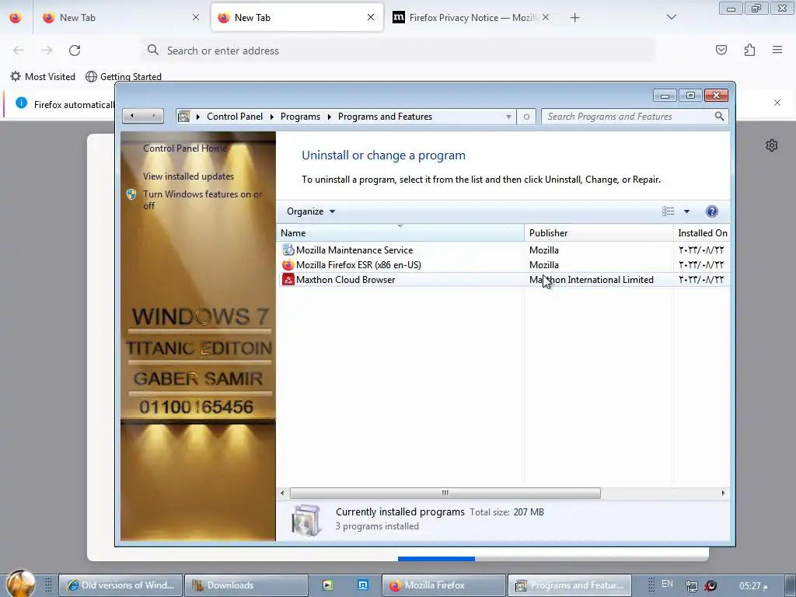The image size is (796, 597).
Task: Open the Firefox extensions puzzle icon
Action: pos(749,50)
